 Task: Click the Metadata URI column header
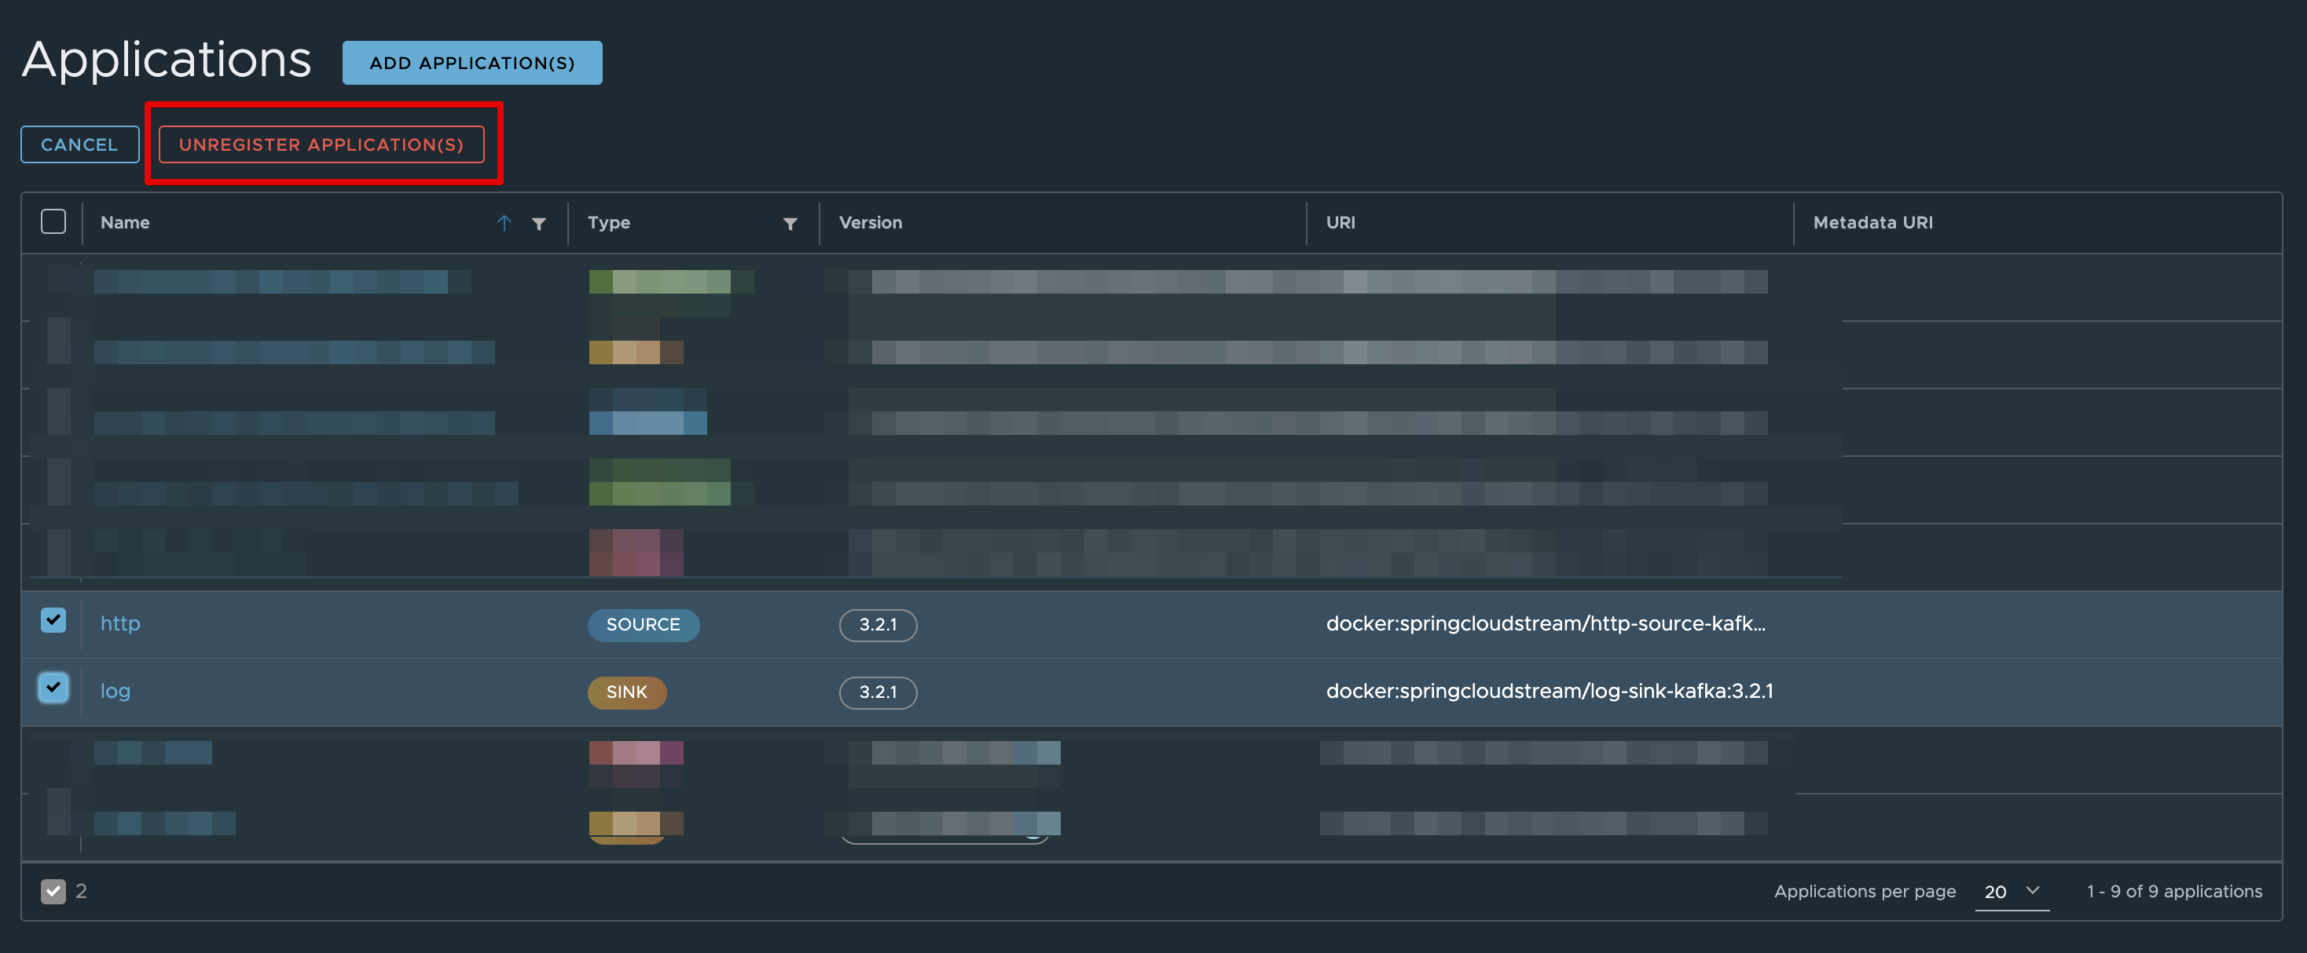1872,223
